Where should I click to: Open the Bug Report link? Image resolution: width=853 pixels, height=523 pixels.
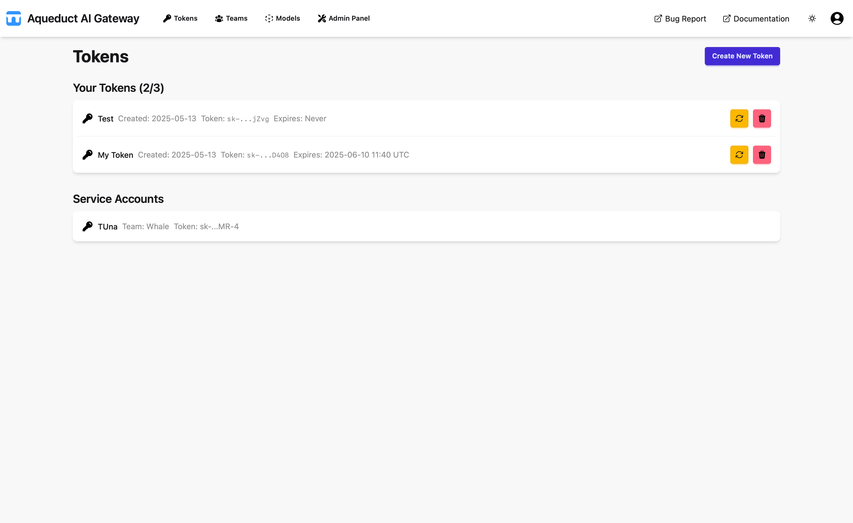point(680,19)
